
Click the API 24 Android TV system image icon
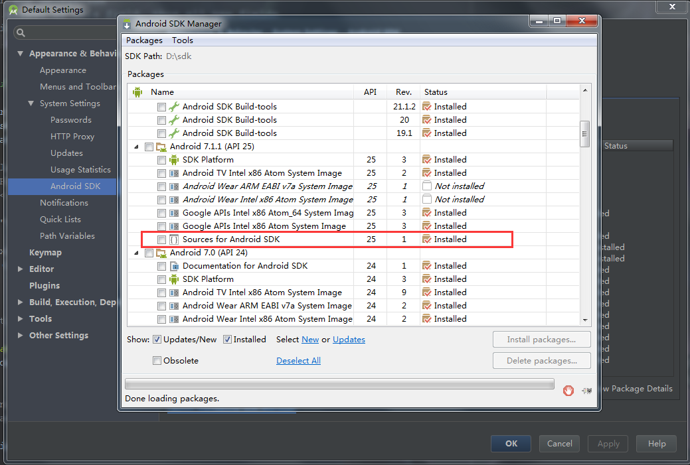tap(174, 293)
